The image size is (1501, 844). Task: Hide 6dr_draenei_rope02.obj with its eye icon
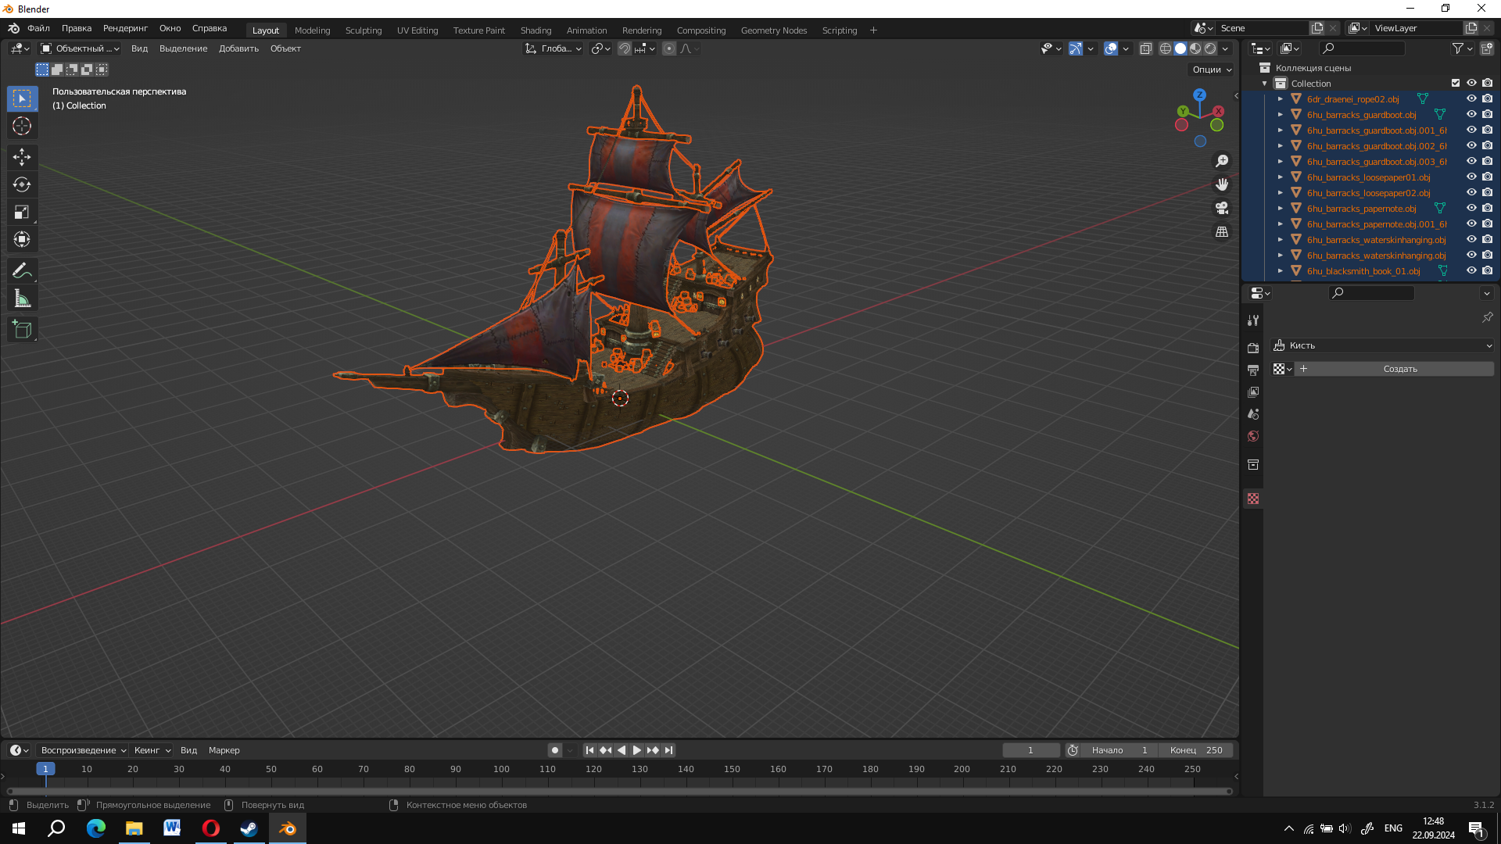coord(1471,98)
